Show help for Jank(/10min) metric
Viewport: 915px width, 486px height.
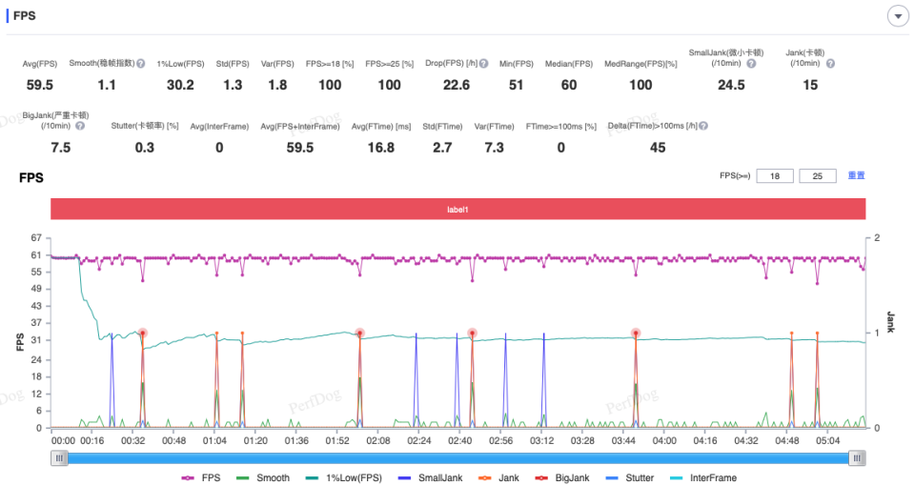[x=830, y=63]
